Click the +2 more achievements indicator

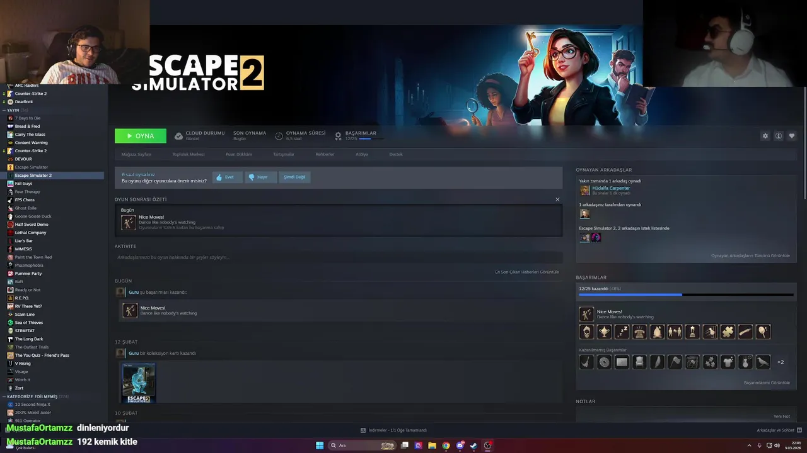coord(781,362)
